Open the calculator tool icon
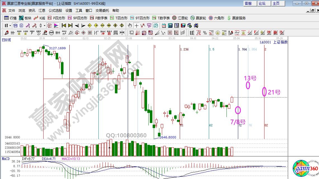This screenshot has height=179, width=319. tap(170, 25)
